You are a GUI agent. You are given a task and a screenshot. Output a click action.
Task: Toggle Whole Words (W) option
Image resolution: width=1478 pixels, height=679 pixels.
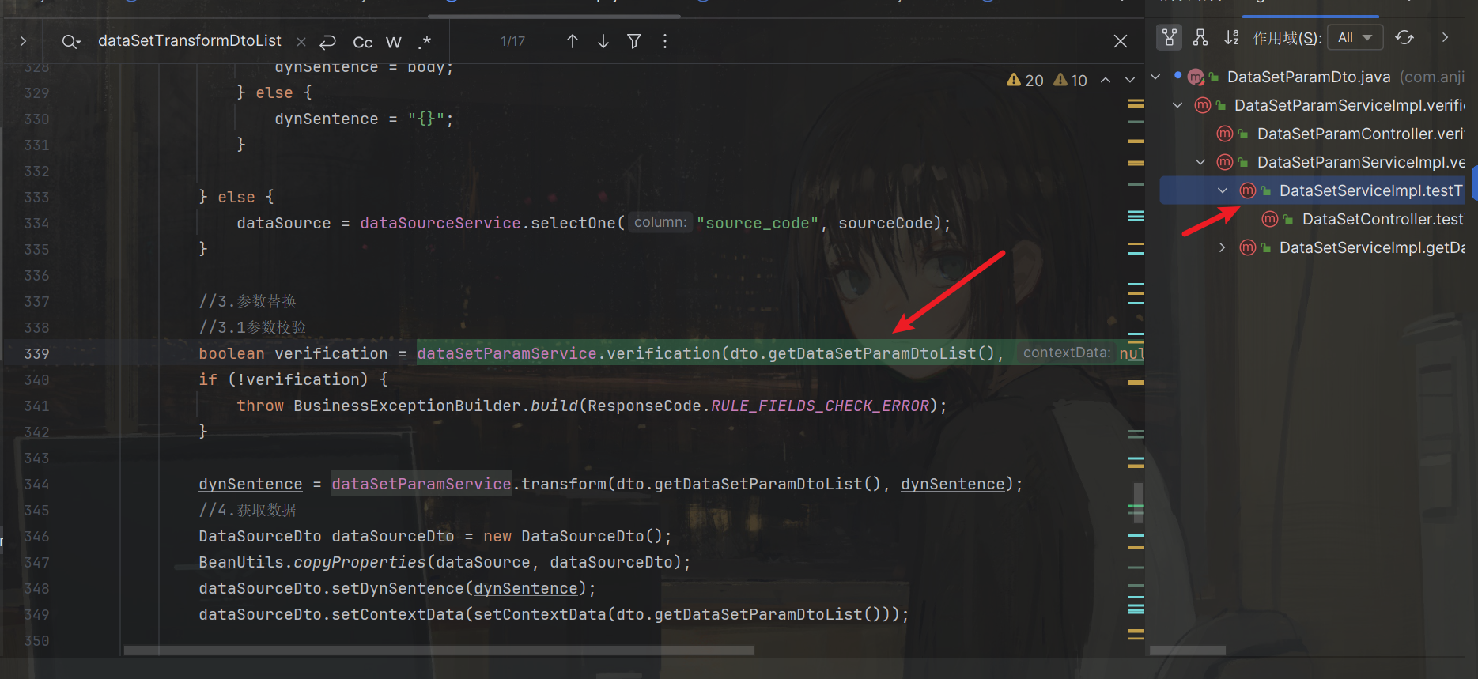[394, 42]
